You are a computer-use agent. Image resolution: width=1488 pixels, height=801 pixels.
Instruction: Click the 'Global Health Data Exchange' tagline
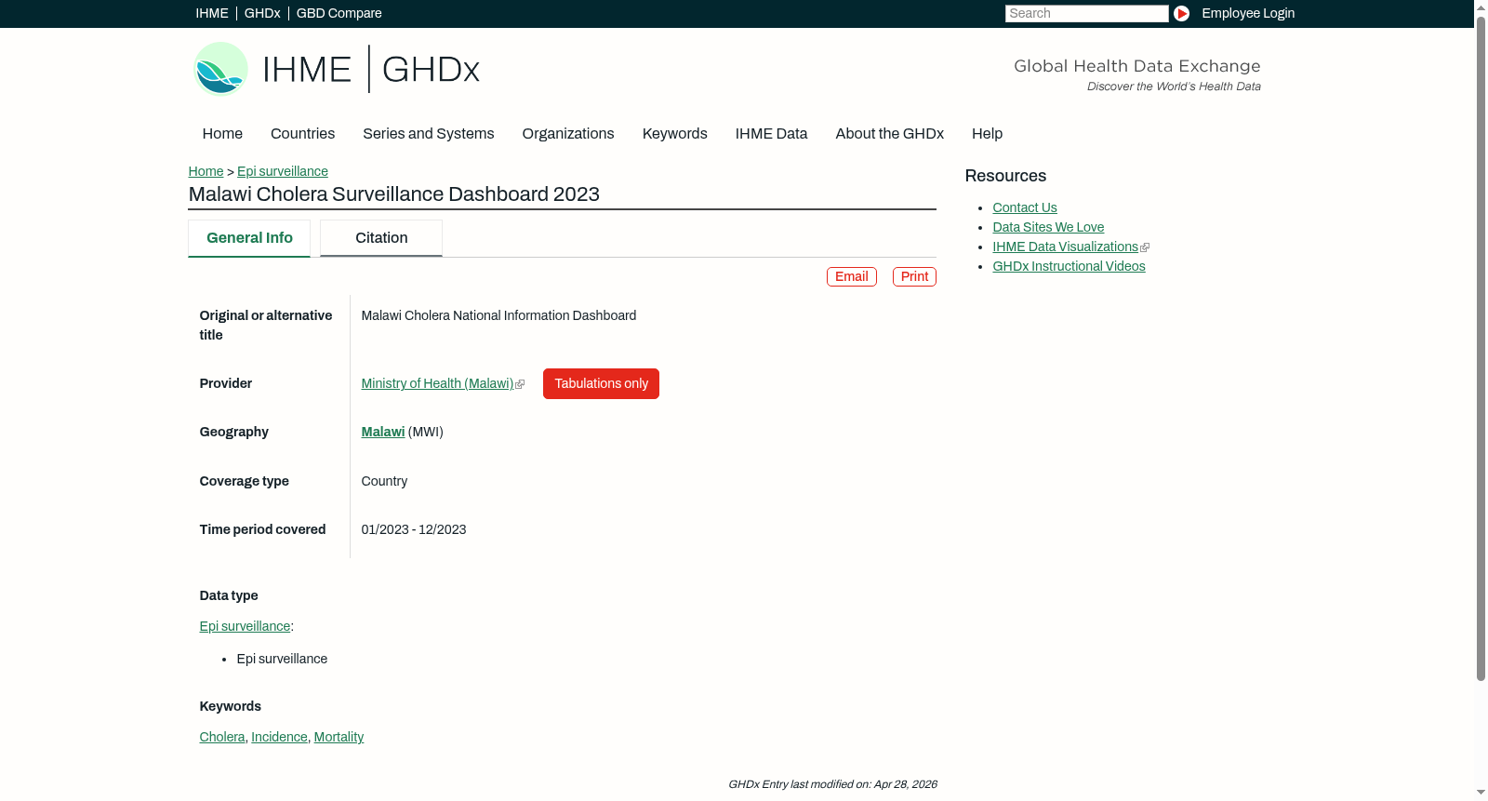pyautogui.click(x=1136, y=66)
